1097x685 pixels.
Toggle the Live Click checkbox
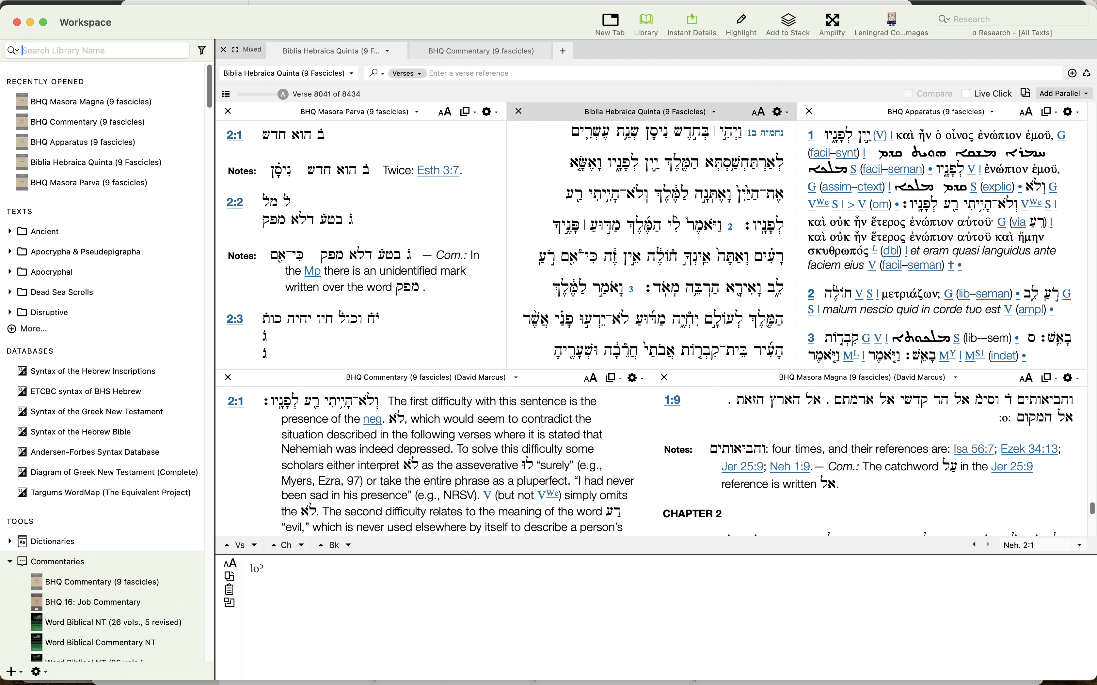pyautogui.click(x=965, y=93)
